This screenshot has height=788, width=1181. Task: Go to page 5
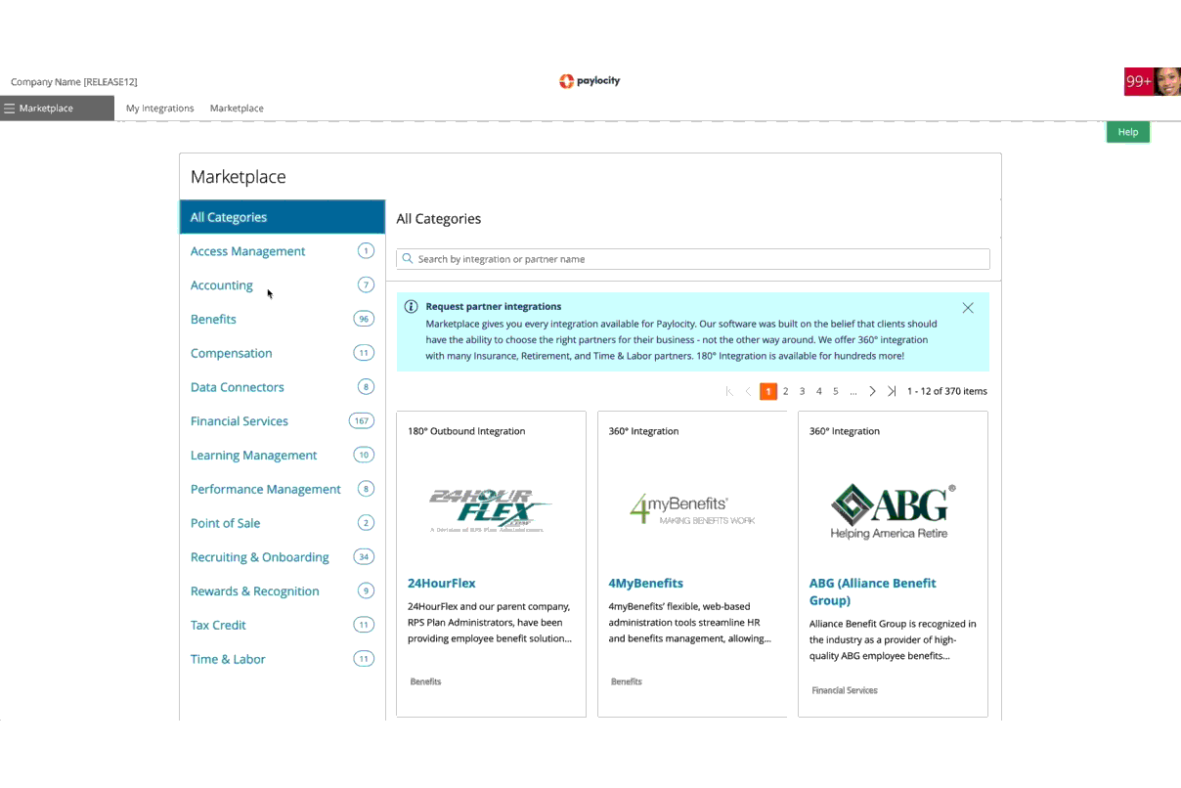tap(836, 391)
